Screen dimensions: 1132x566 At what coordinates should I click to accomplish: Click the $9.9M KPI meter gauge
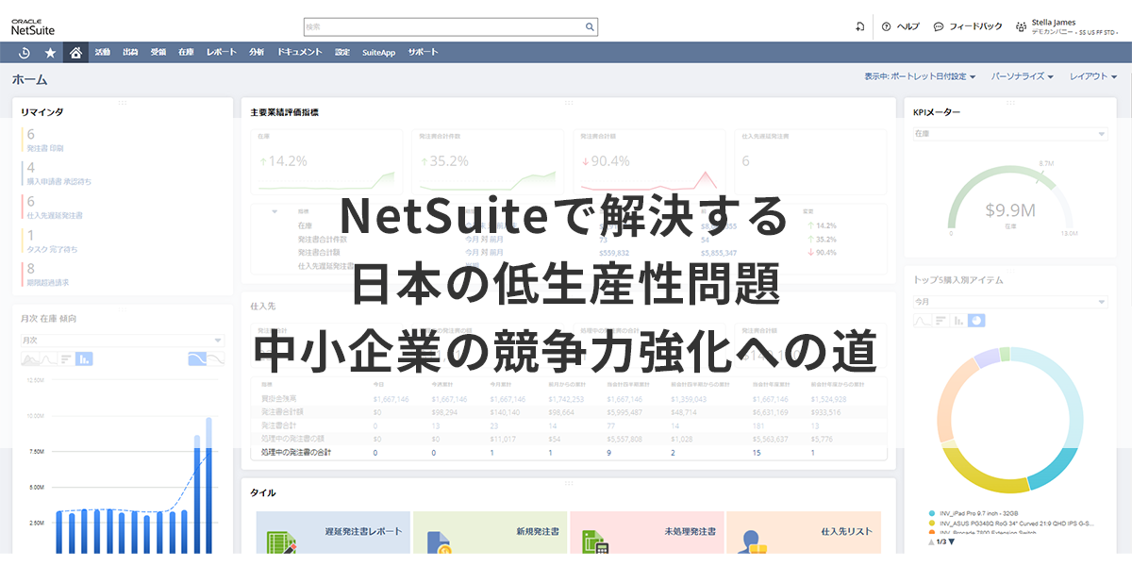coord(1010,201)
